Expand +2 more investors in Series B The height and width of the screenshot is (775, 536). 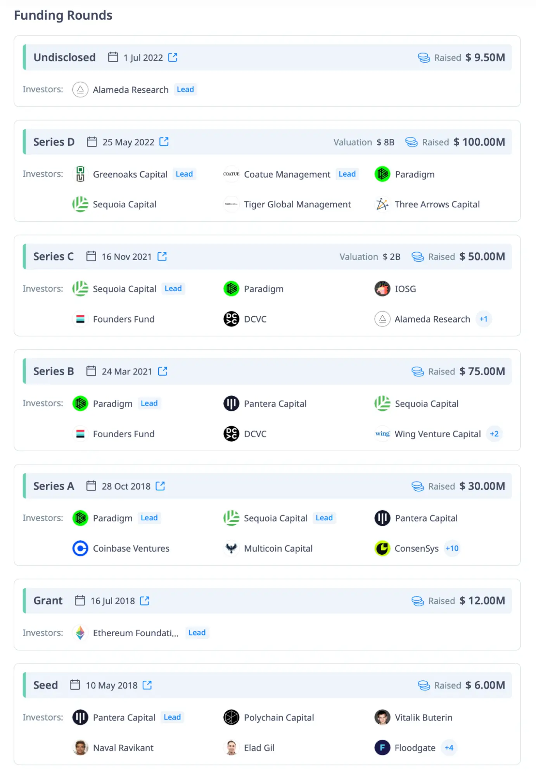[x=494, y=434]
